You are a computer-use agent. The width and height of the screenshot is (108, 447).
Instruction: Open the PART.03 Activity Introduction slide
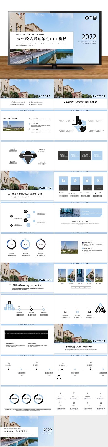tap(27, 277)
